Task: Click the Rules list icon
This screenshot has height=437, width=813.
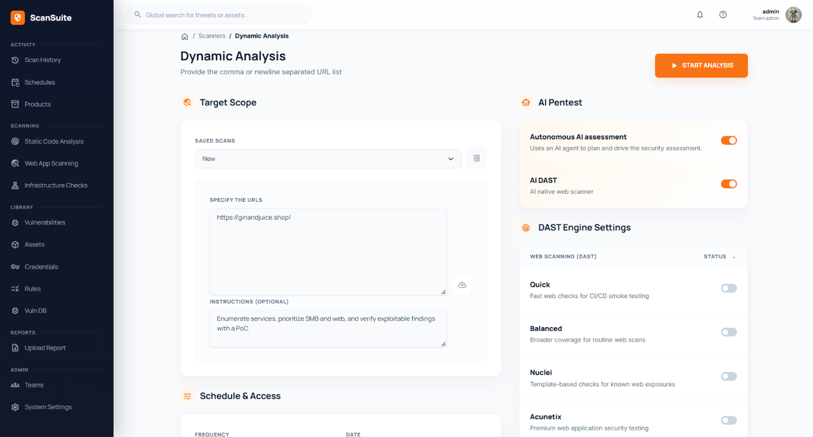Action: point(15,289)
